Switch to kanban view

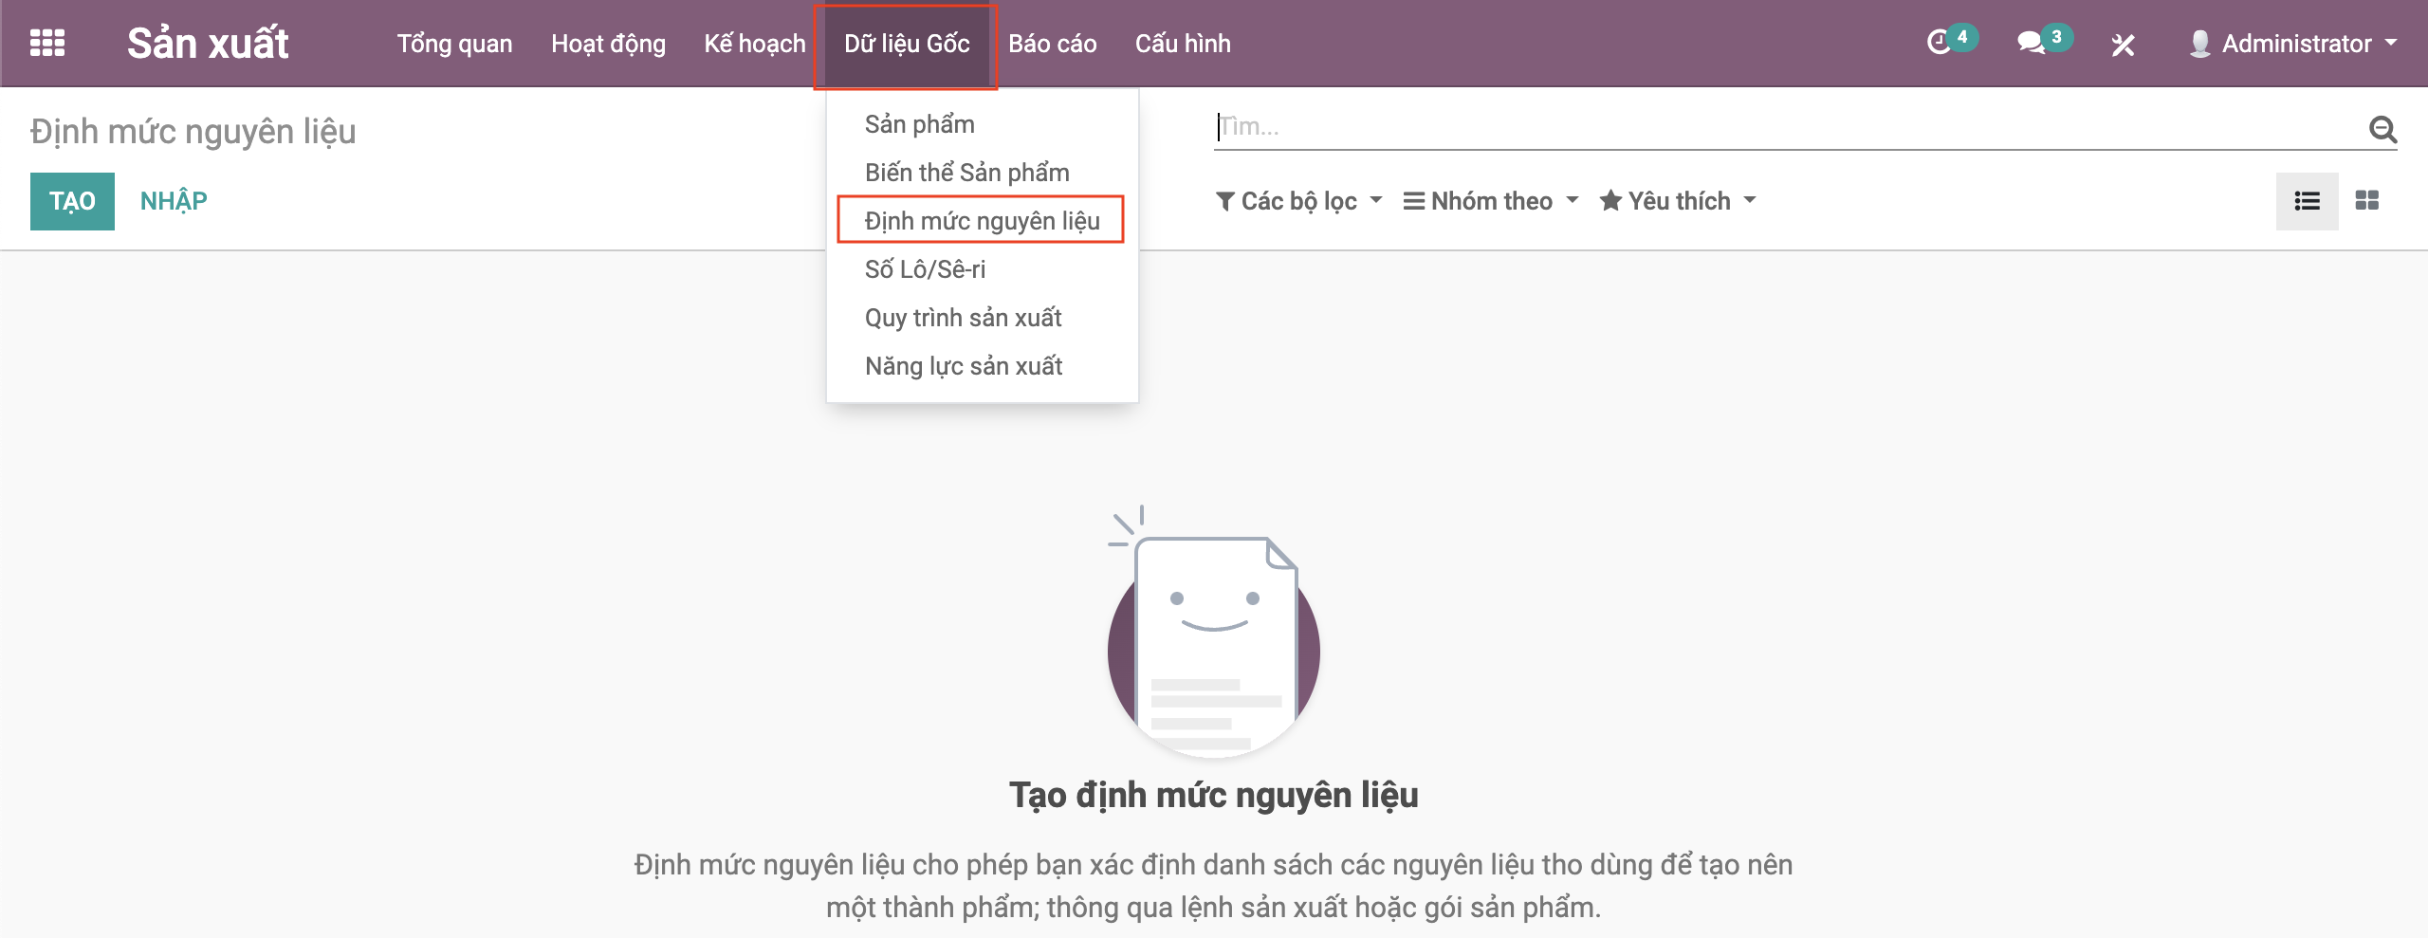[x=2367, y=201]
